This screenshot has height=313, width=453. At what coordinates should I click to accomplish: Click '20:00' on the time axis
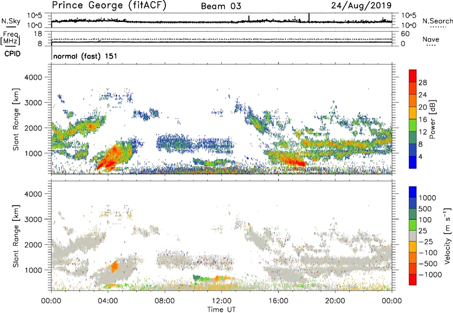pyautogui.click(x=335, y=301)
